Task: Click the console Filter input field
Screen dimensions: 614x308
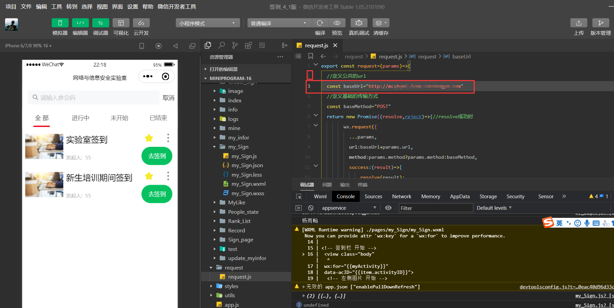Action: (435, 208)
